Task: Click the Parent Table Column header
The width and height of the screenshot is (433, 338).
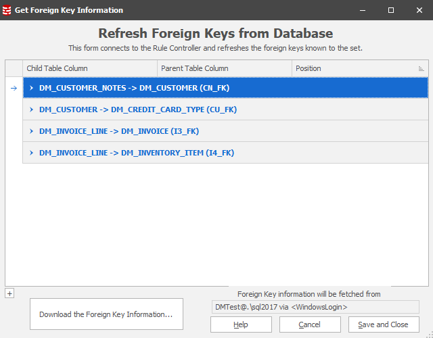Action: click(x=225, y=68)
